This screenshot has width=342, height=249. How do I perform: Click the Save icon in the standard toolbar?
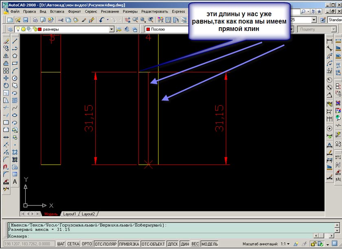point(25,20)
